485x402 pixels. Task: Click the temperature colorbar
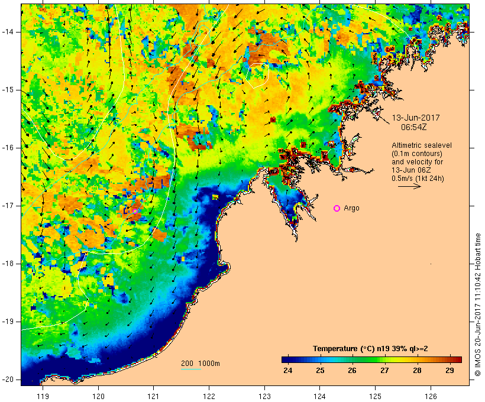click(371, 359)
